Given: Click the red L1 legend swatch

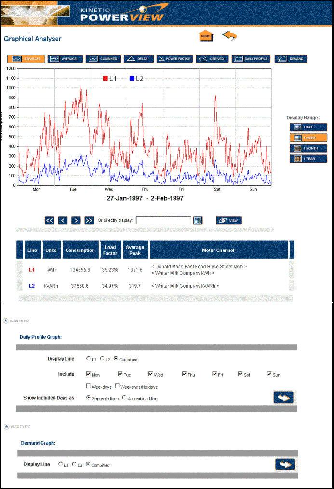Looking at the screenshot, I should (105, 78).
